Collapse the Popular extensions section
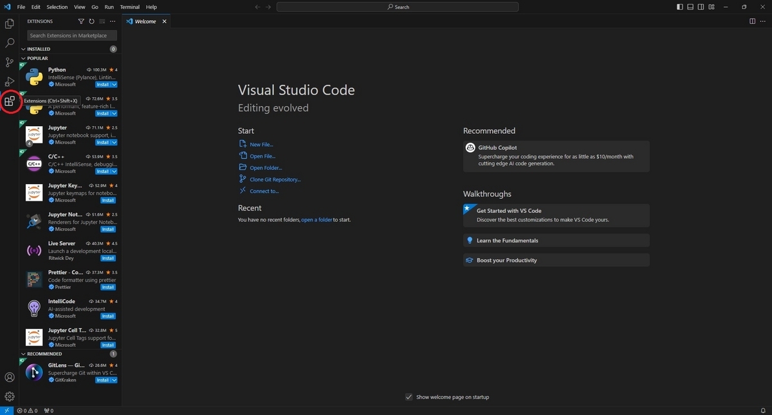772x415 pixels. 24,59
